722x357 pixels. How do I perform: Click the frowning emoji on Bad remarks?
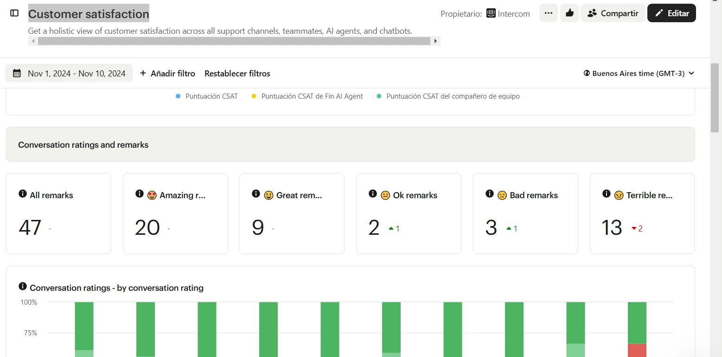click(x=502, y=195)
